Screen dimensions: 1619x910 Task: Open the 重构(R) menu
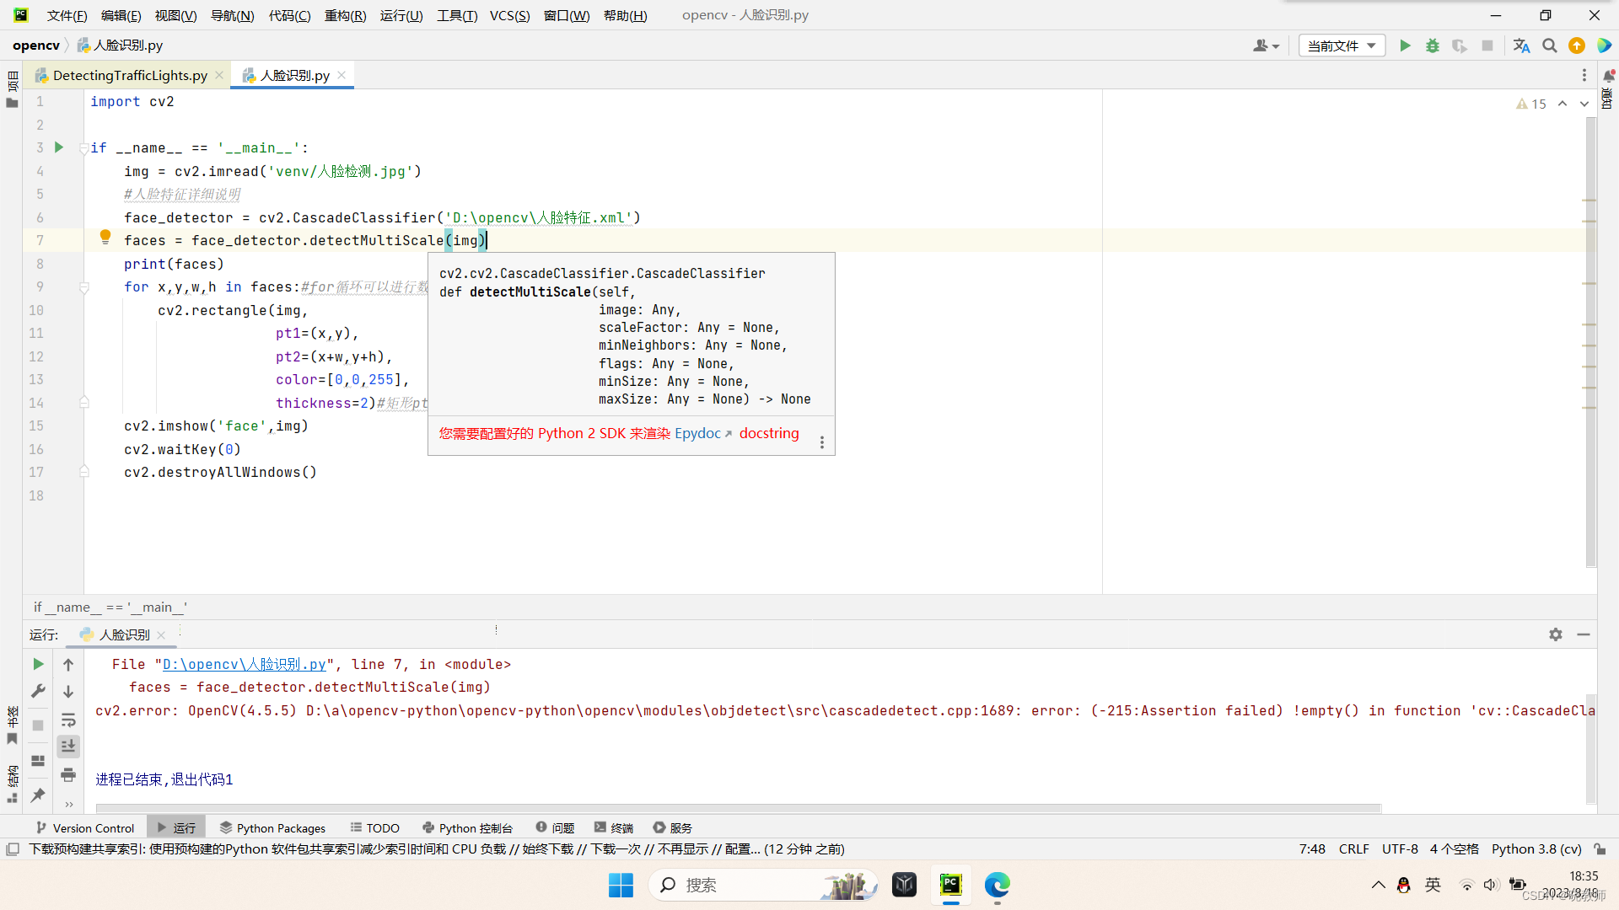[x=345, y=15]
